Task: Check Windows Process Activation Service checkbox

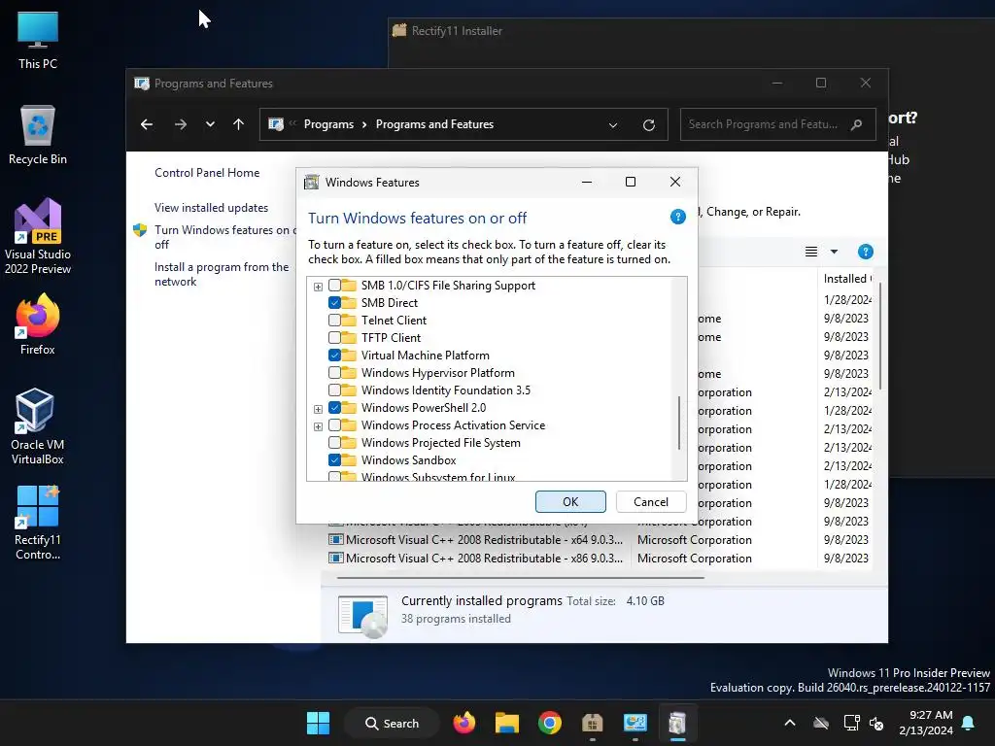Action: [x=334, y=425]
